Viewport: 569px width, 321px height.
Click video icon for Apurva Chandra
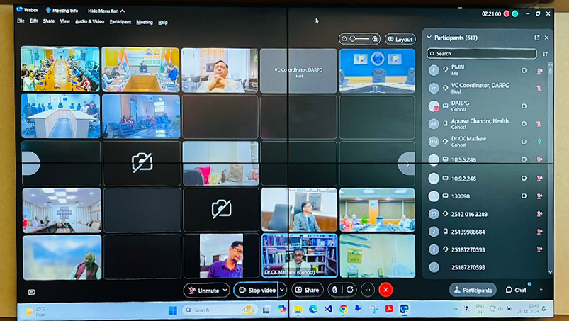(524, 124)
